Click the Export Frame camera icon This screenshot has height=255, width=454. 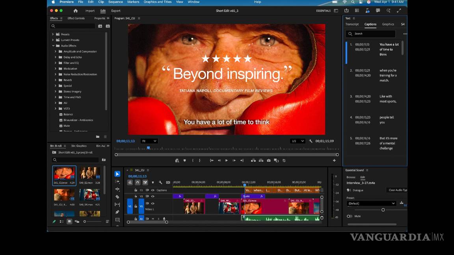pyautogui.click(x=269, y=161)
